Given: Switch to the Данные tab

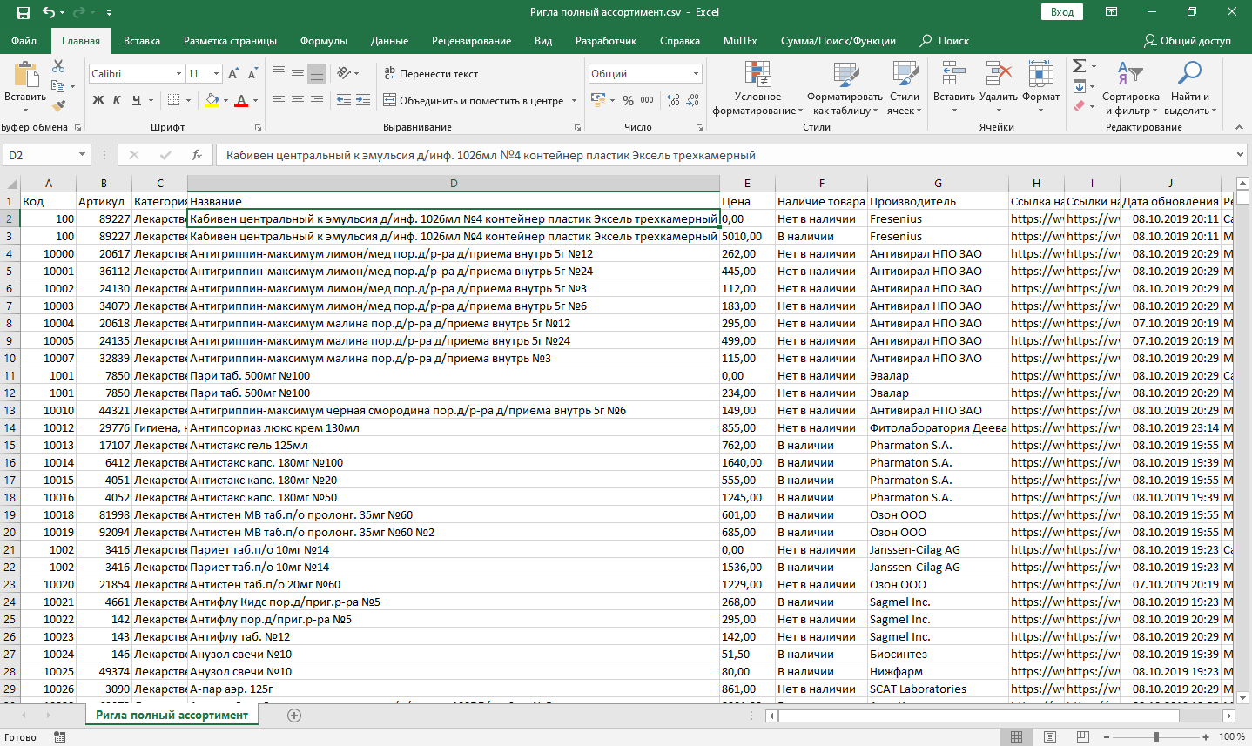Looking at the screenshot, I should pyautogui.click(x=389, y=41).
